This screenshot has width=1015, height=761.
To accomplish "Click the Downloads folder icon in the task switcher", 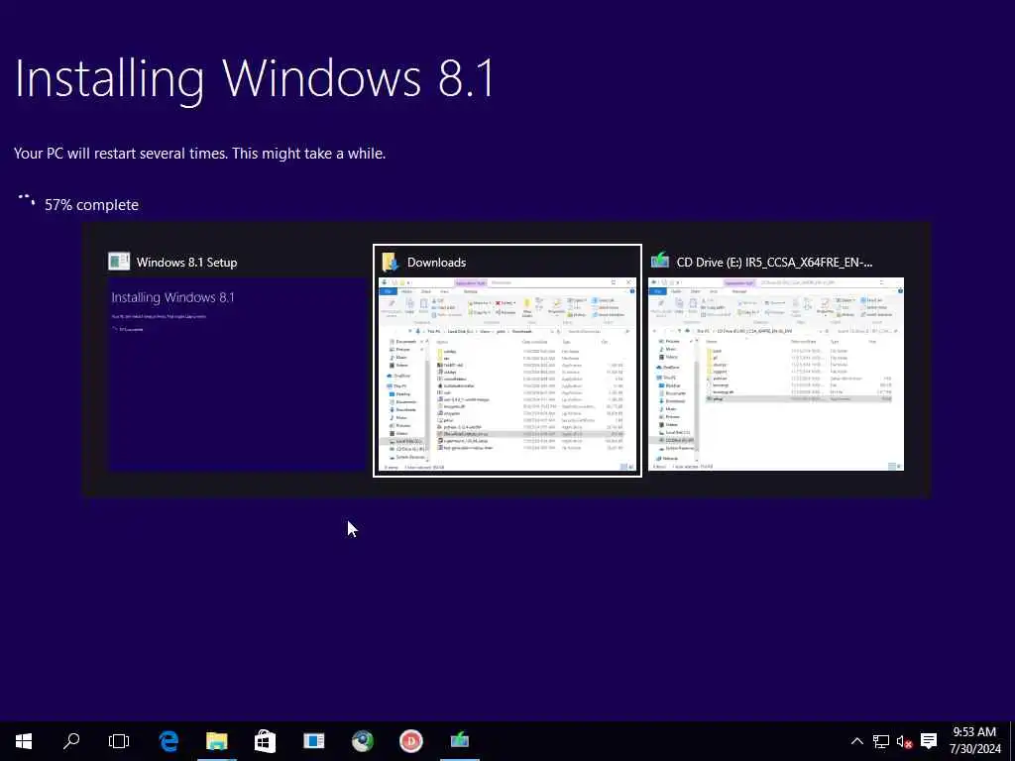I will [390, 262].
